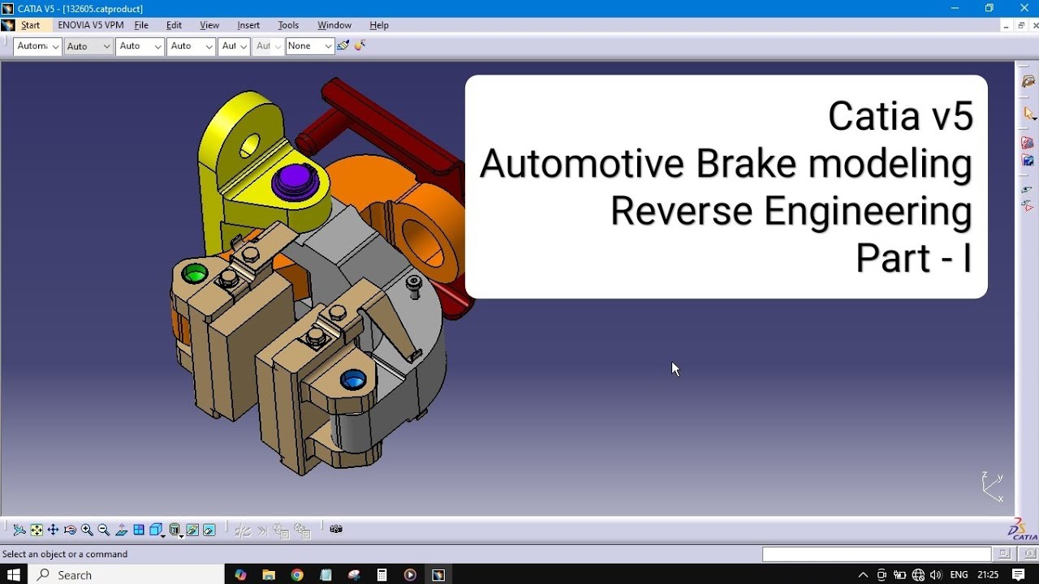This screenshot has height=584, width=1039.
Task: Open the Create Multi-View icon
Action: tap(139, 530)
